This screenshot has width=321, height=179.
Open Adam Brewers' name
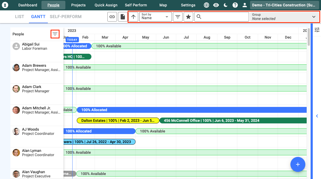pos(34,65)
